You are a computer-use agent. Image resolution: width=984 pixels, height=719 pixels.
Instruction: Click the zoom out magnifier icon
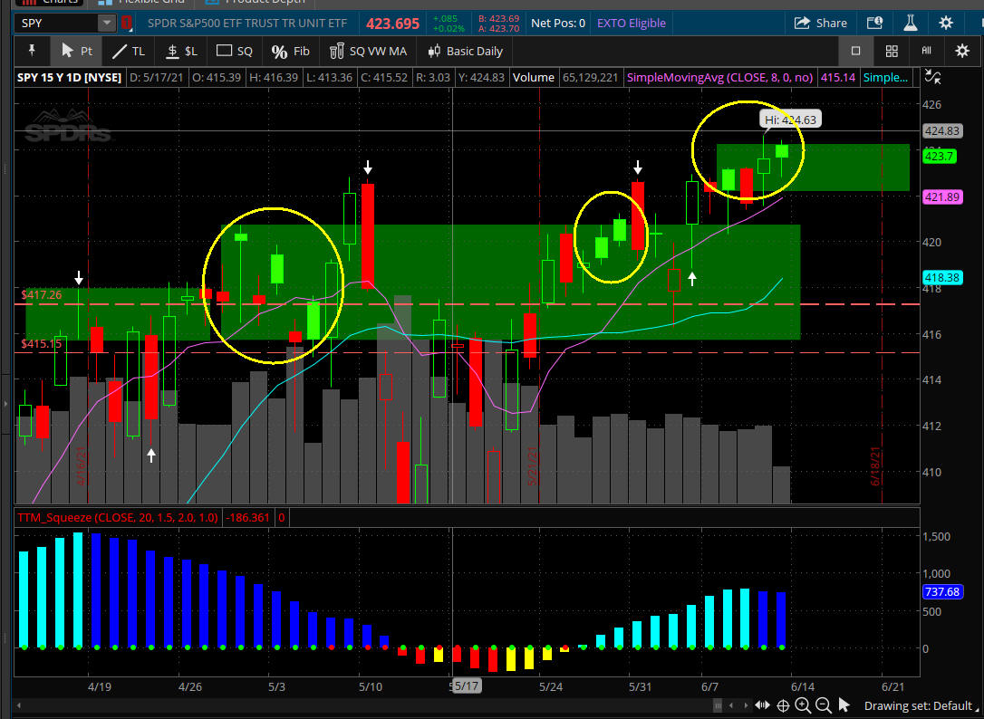(x=823, y=705)
